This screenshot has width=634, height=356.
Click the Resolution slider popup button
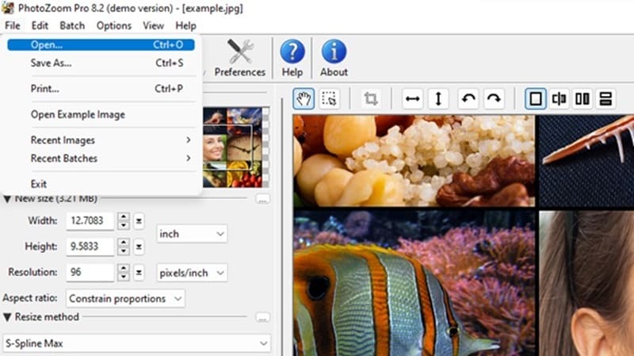tap(139, 273)
